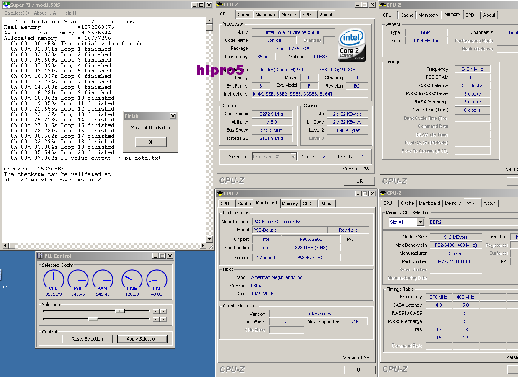
Task: Select the PCIE clock dial in PLL Control
Action: click(132, 280)
